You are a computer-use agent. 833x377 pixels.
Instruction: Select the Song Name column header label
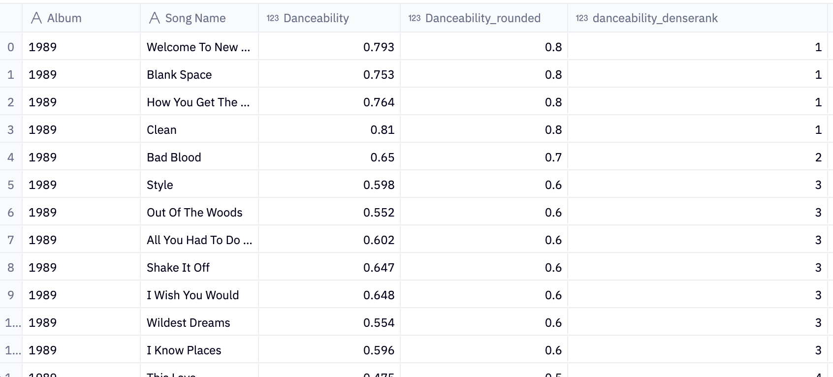pos(195,18)
